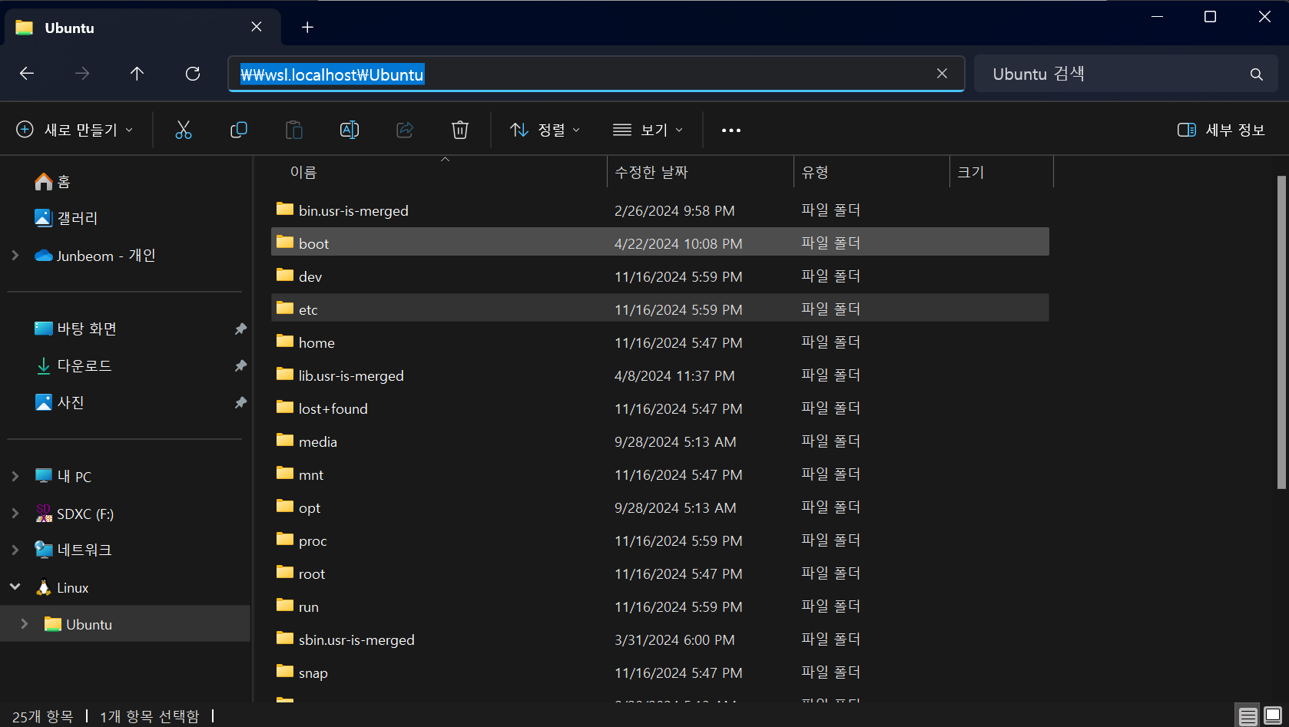Go forward with the right arrow
Viewport: 1289px width, 727px height.
click(x=82, y=74)
